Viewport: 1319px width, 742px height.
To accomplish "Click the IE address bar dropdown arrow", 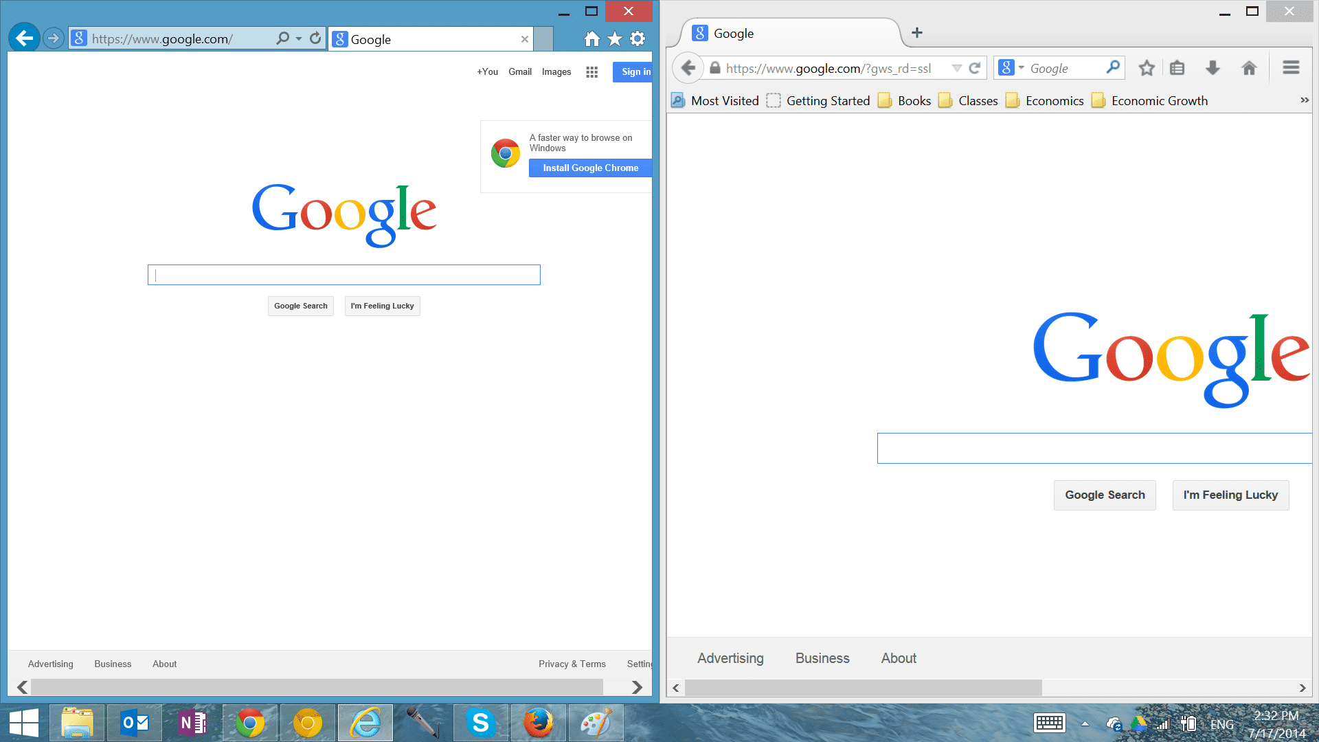I will click(x=293, y=39).
